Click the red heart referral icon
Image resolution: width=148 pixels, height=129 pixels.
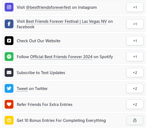tap(9, 104)
